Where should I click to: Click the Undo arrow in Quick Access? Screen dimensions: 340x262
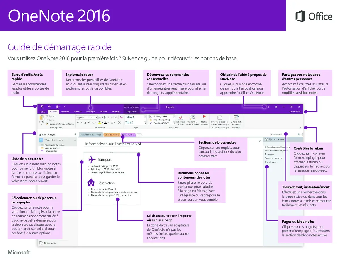click(x=50, y=107)
